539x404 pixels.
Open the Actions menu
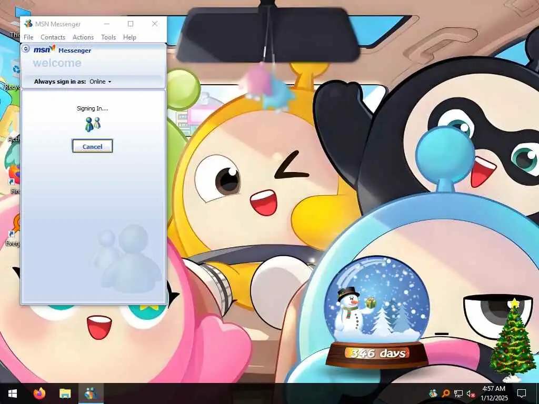pos(83,37)
